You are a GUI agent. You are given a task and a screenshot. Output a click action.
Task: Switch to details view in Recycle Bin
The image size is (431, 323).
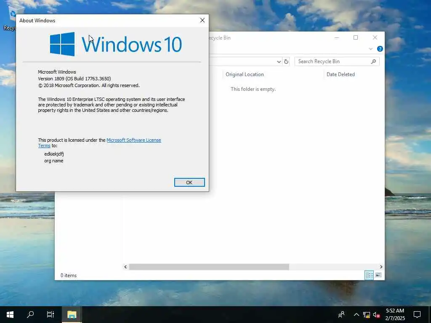[369, 275]
